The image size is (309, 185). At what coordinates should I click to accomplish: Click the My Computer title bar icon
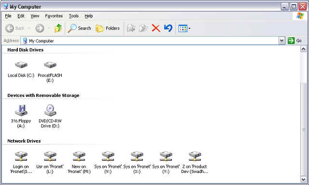click(x=6, y=6)
